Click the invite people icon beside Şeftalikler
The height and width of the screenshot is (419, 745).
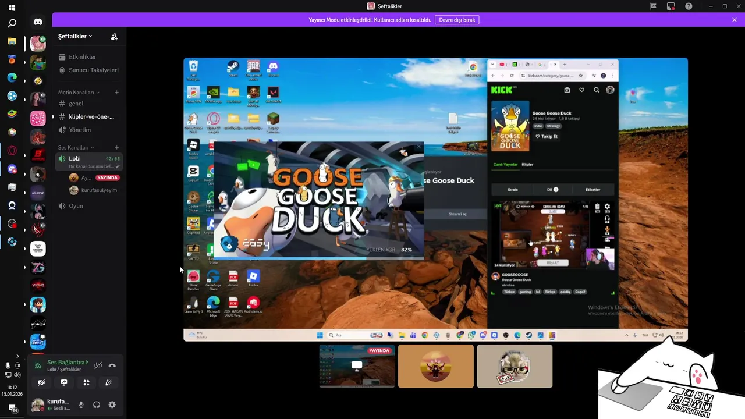pyautogui.click(x=114, y=36)
